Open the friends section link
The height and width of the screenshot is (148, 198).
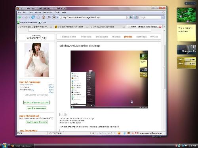point(116,37)
